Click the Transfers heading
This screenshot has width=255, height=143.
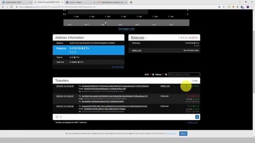click(62, 81)
